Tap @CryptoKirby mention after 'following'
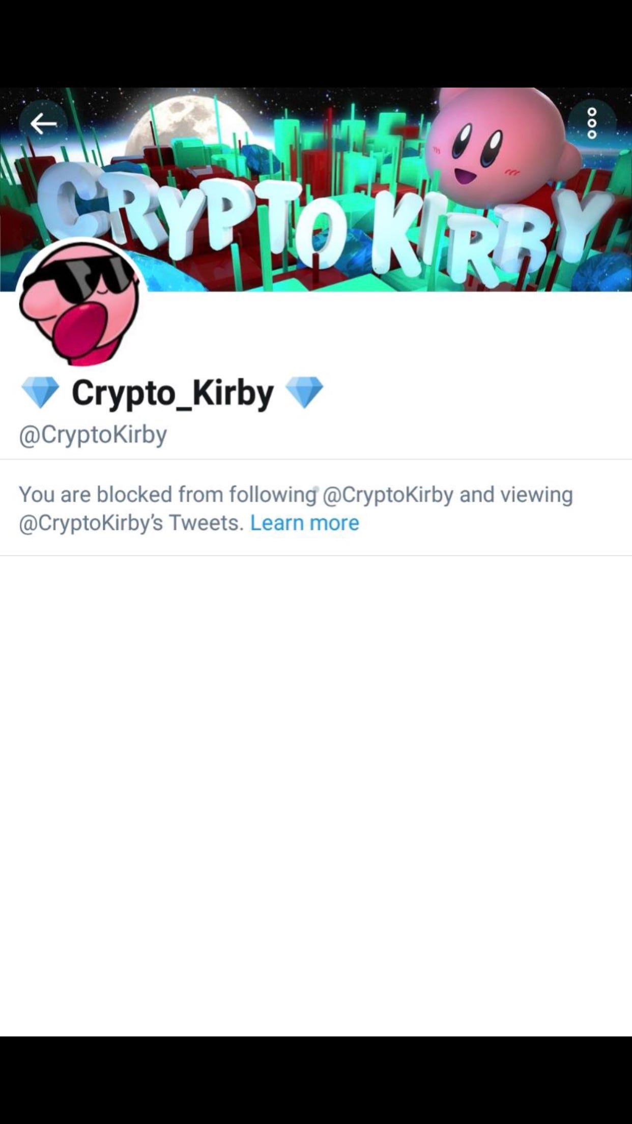Viewport: 632px width, 1124px height. coord(388,495)
